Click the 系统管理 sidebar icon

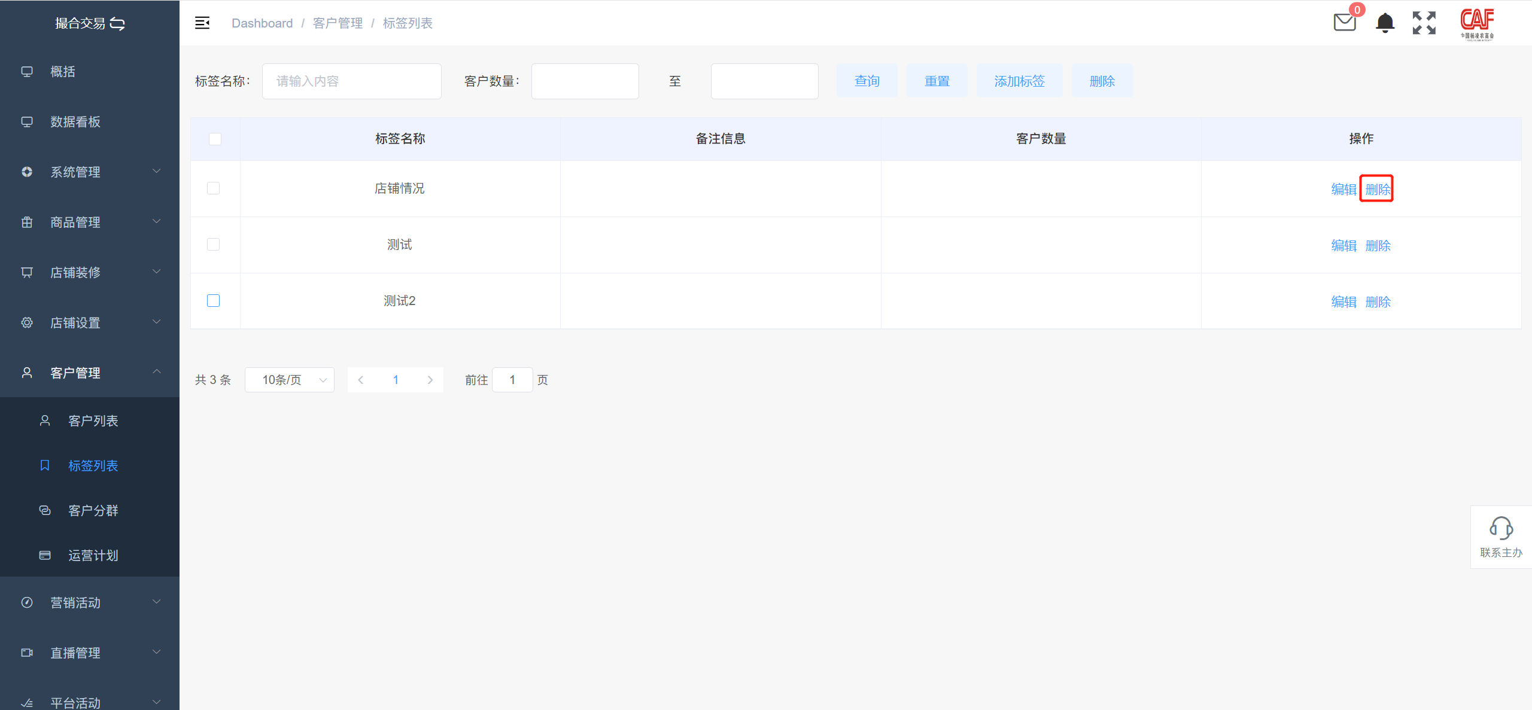(27, 172)
